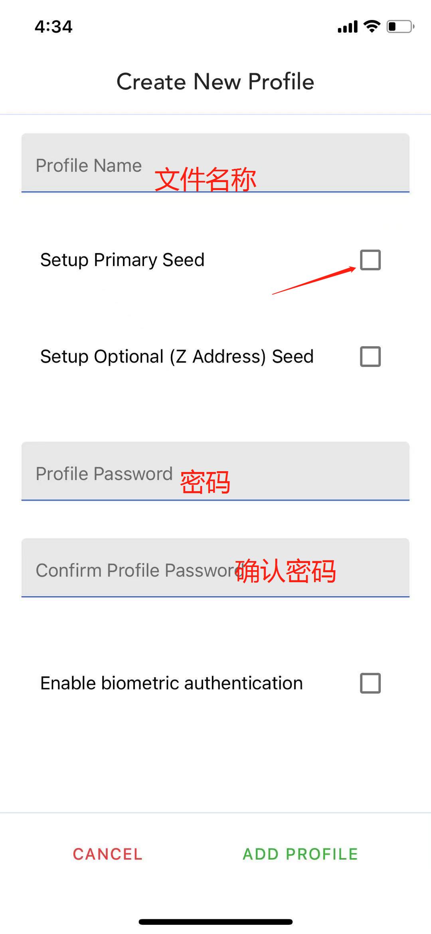Tap the cellular signal strength icon
431x934 pixels.
point(347,27)
